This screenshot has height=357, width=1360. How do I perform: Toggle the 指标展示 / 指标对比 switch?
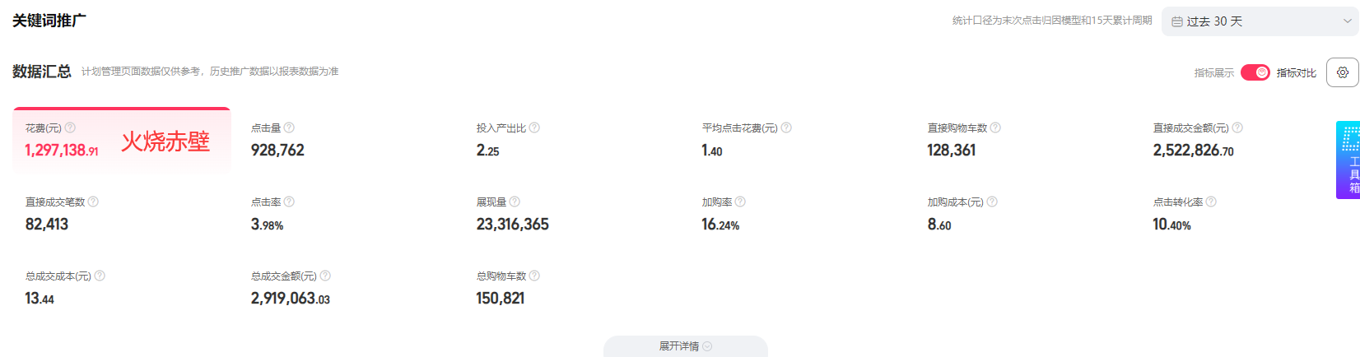[1255, 72]
